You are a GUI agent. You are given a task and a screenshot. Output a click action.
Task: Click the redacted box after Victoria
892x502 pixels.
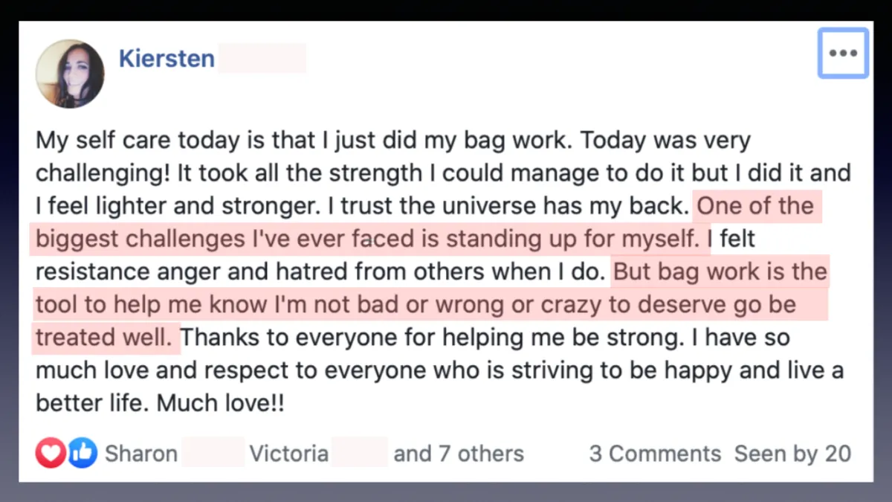coord(359,453)
